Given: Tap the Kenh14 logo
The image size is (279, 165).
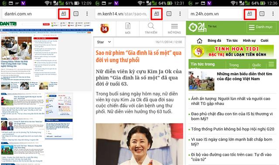Looking at the screenshot, I should pos(105,28).
